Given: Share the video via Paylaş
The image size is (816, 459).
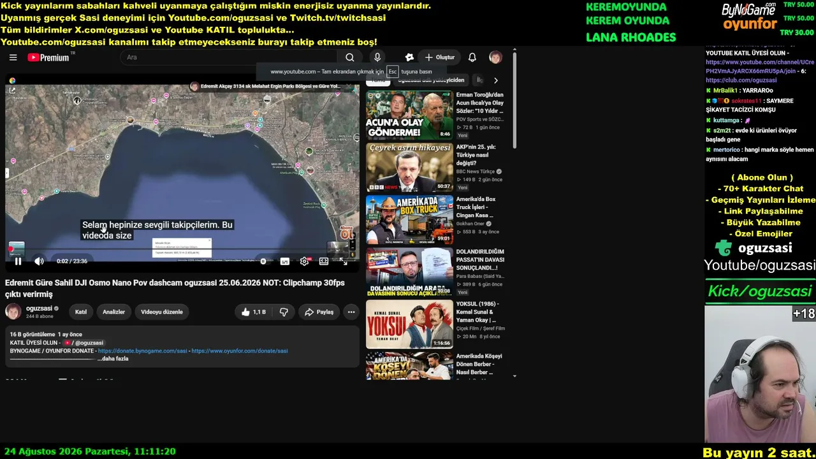Looking at the screenshot, I should [319, 312].
